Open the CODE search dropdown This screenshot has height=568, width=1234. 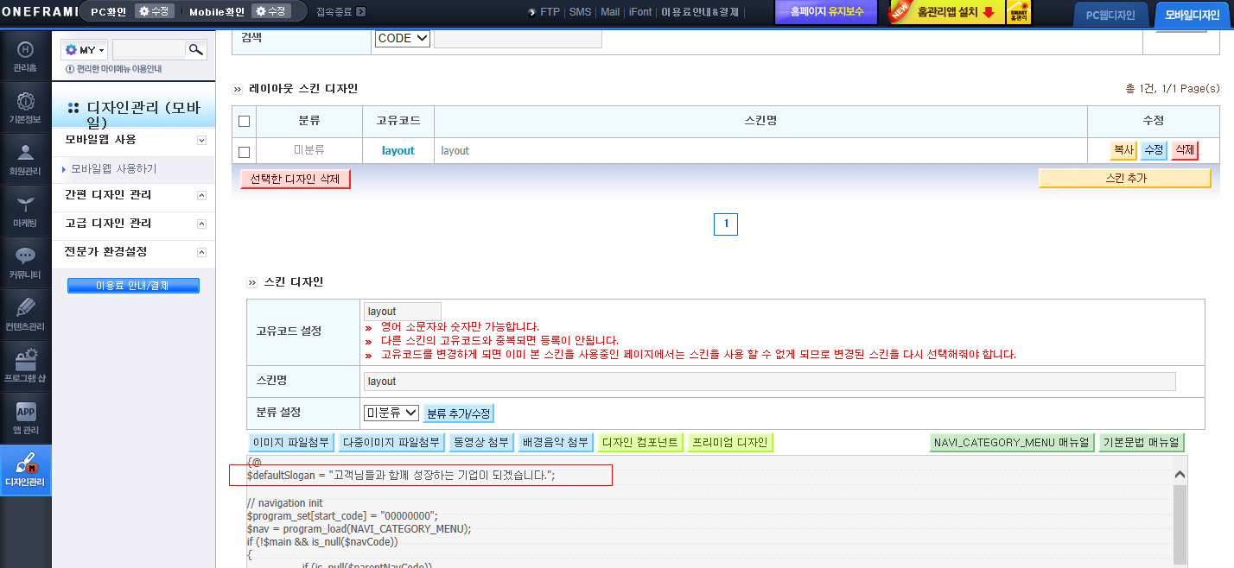[403, 38]
